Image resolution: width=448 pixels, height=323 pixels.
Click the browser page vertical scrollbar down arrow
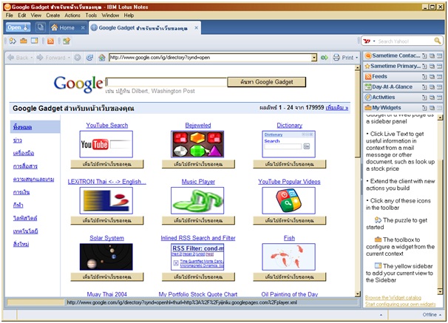pyautogui.click(x=357, y=293)
